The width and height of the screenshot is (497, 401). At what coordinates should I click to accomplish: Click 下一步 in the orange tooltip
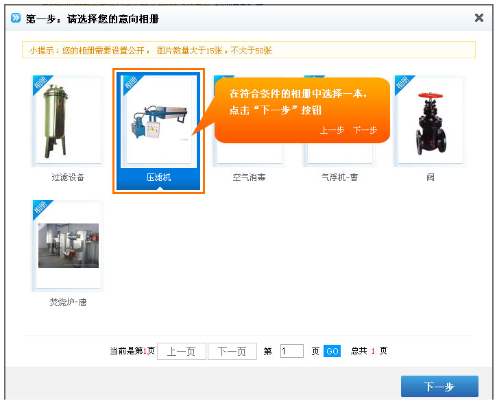pos(365,130)
